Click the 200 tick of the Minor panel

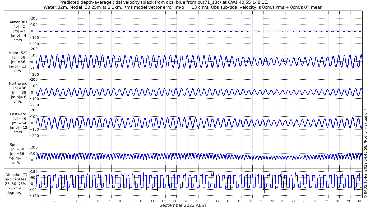pyautogui.click(x=34, y=18)
